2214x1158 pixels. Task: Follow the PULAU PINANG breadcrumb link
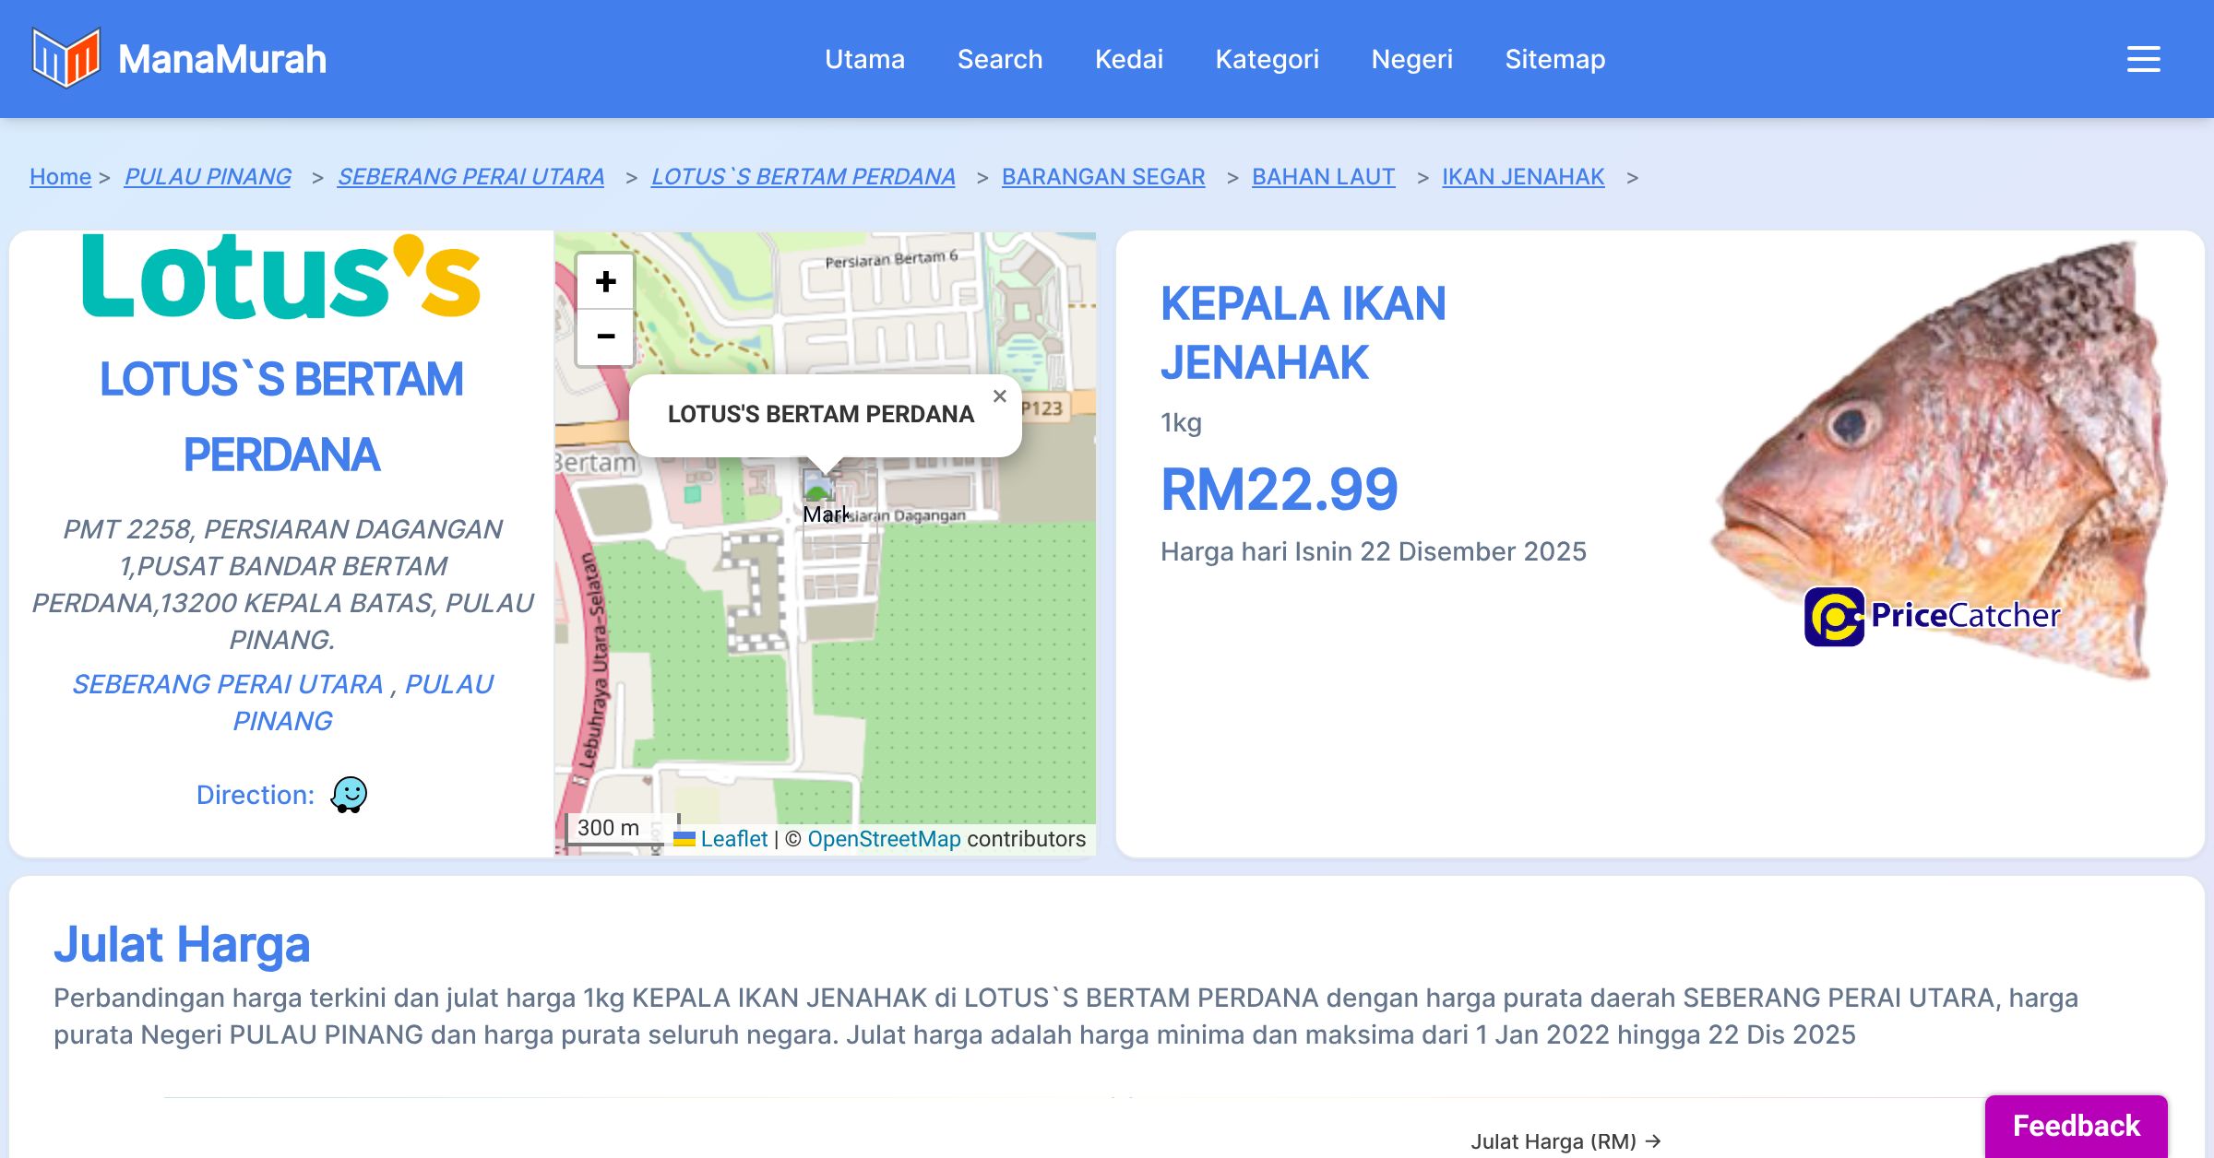(208, 176)
